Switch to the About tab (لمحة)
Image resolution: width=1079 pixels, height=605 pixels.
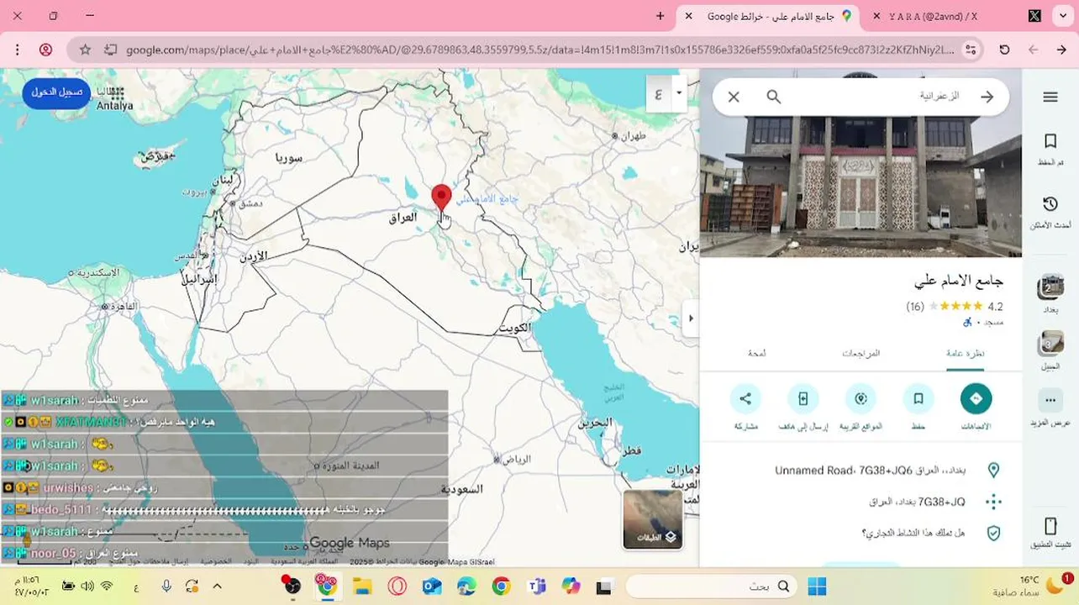point(756,354)
